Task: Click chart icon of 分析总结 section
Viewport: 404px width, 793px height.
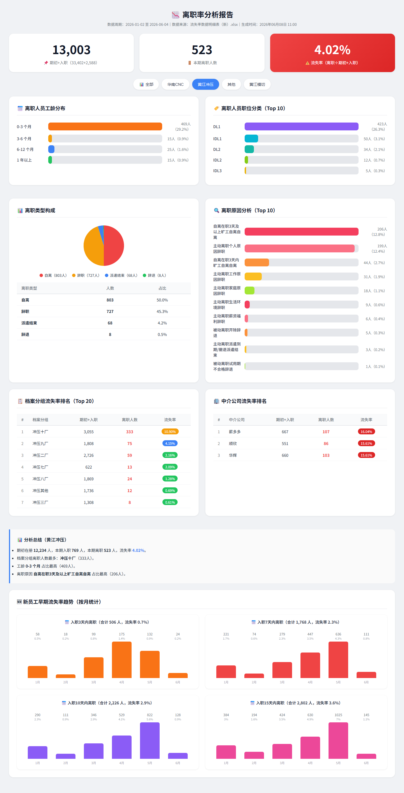Action: 20,540
